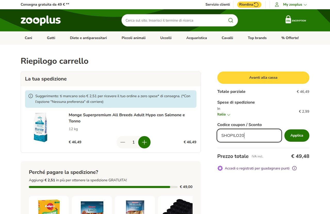Click the Spese di spedizione € 2,99 amount
330x214 pixels.
coord(304,111)
